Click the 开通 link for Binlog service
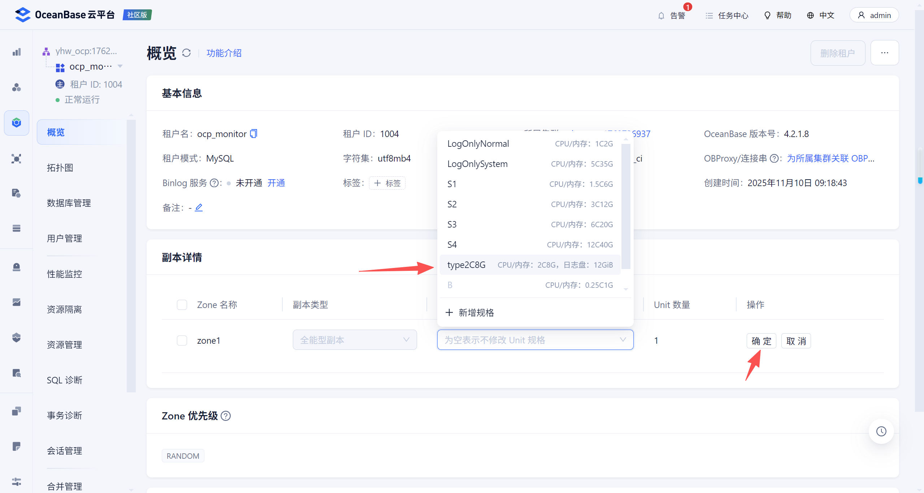Image resolution: width=924 pixels, height=493 pixels. pyautogui.click(x=276, y=183)
